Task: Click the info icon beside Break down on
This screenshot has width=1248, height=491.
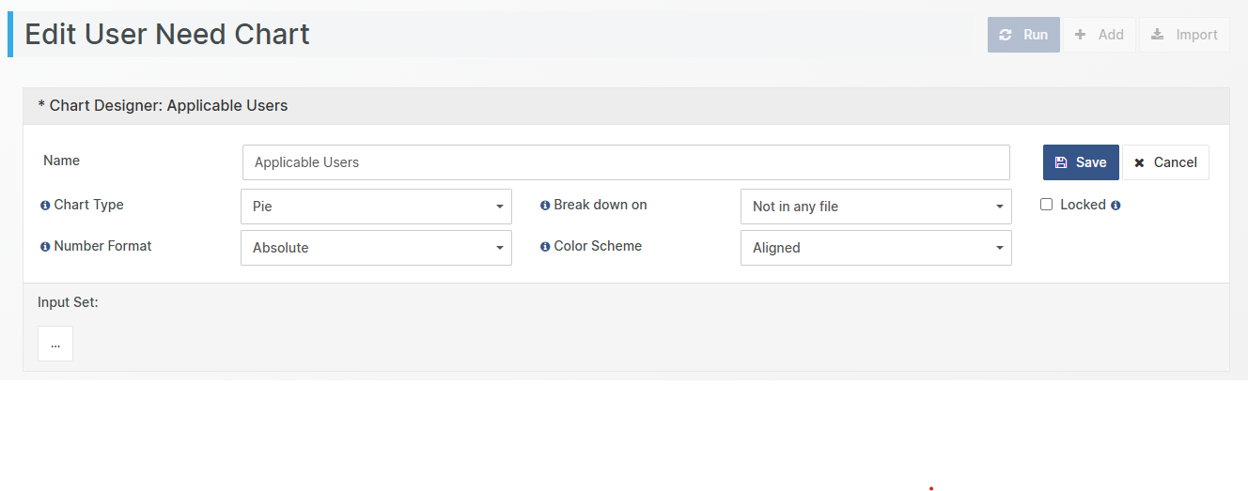Action: (545, 206)
